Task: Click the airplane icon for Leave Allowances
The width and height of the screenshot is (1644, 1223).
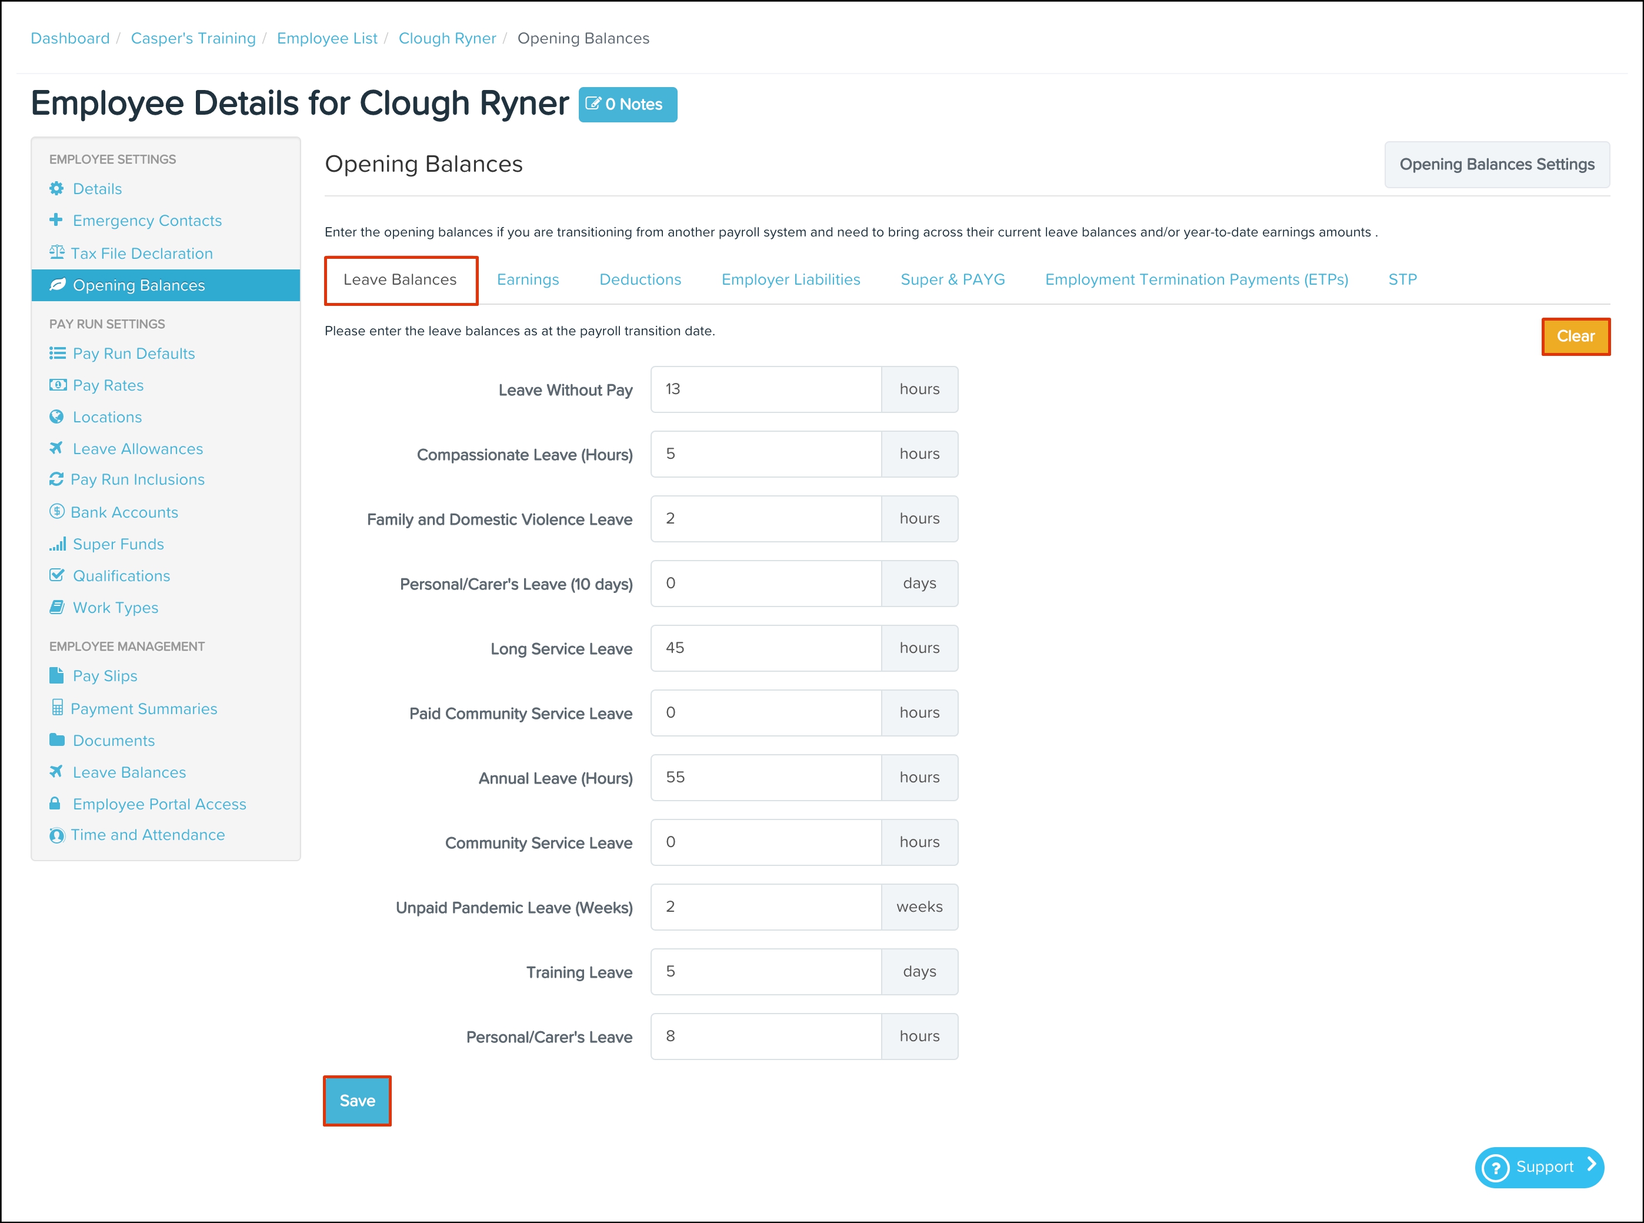Action: click(56, 448)
